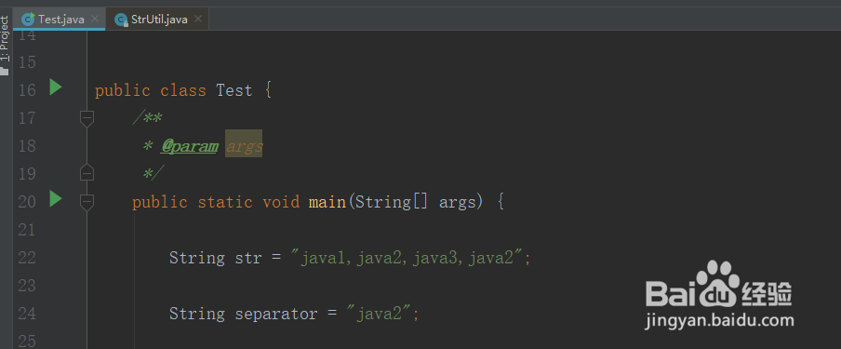Viewport: 841px width, 349px height.
Task: Click the separator variable name
Action: click(276, 314)
